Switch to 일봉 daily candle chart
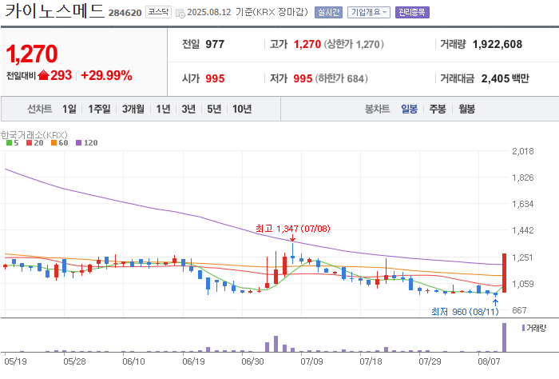559x379 pixels. (409, 109)
